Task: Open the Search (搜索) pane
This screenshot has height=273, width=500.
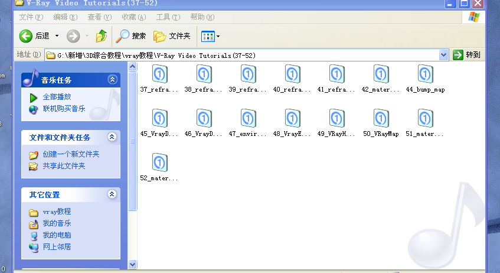Action: click(x=130, y=36)
